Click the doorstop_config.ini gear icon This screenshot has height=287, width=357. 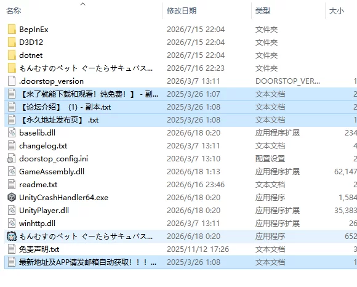11,159
